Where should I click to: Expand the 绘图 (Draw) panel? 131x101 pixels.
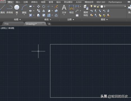tap(17, 19)
